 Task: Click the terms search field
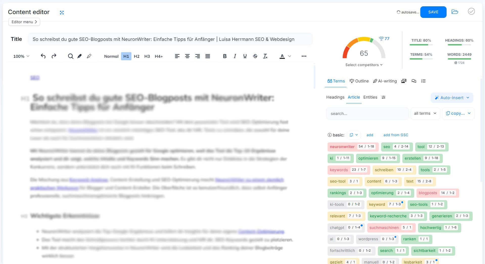click(x=367, y=113)
